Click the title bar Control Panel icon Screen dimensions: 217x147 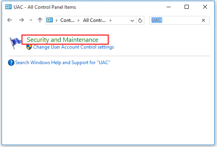tap(8, 7)
